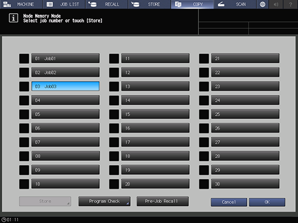Click the black box beside slot 15

click(114, 114)
